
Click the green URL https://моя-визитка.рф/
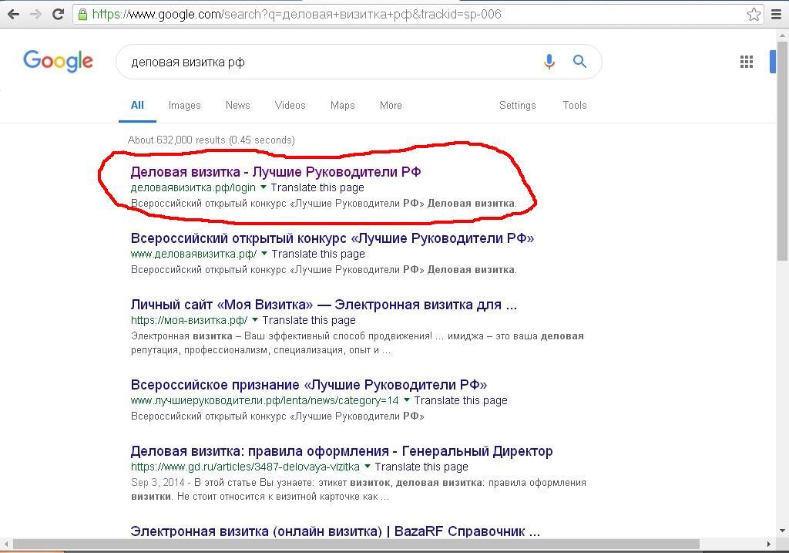(190, 321)
